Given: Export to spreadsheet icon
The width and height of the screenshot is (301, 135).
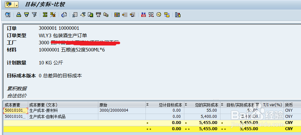Looking at the screenshot, I should [75, 15].
